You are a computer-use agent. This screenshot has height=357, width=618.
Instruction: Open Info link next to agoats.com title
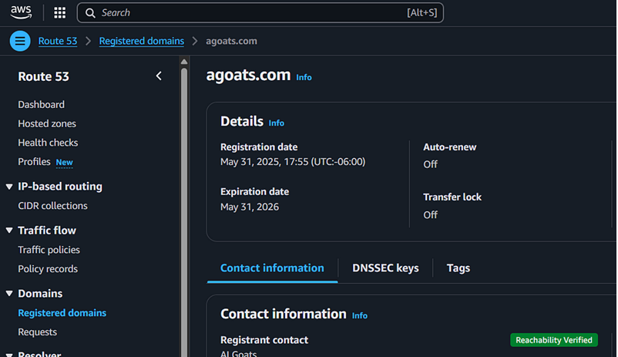pos(304,77)
